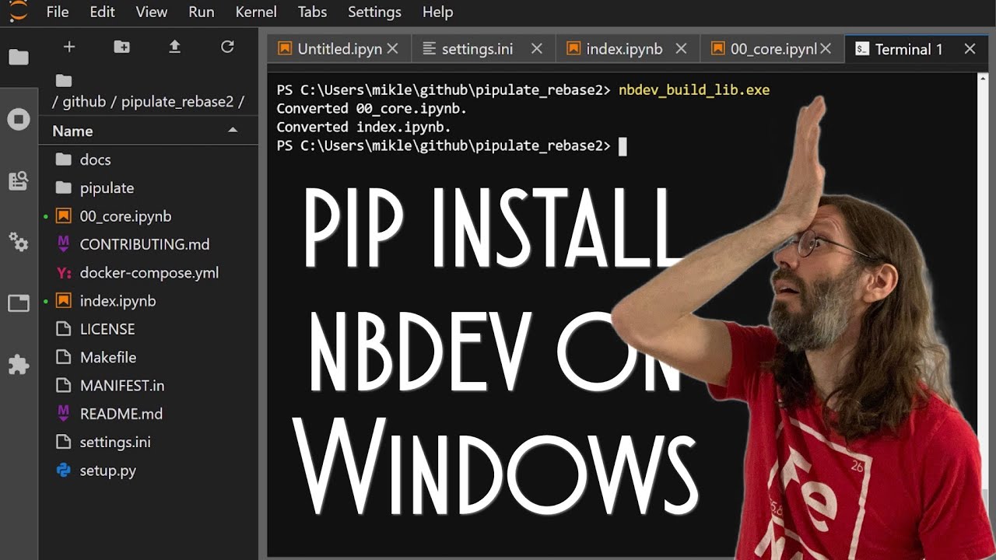The image size is (996, 560).
Task: Close the Untitled.ipynb tab
Action: (x=393, y=49)
